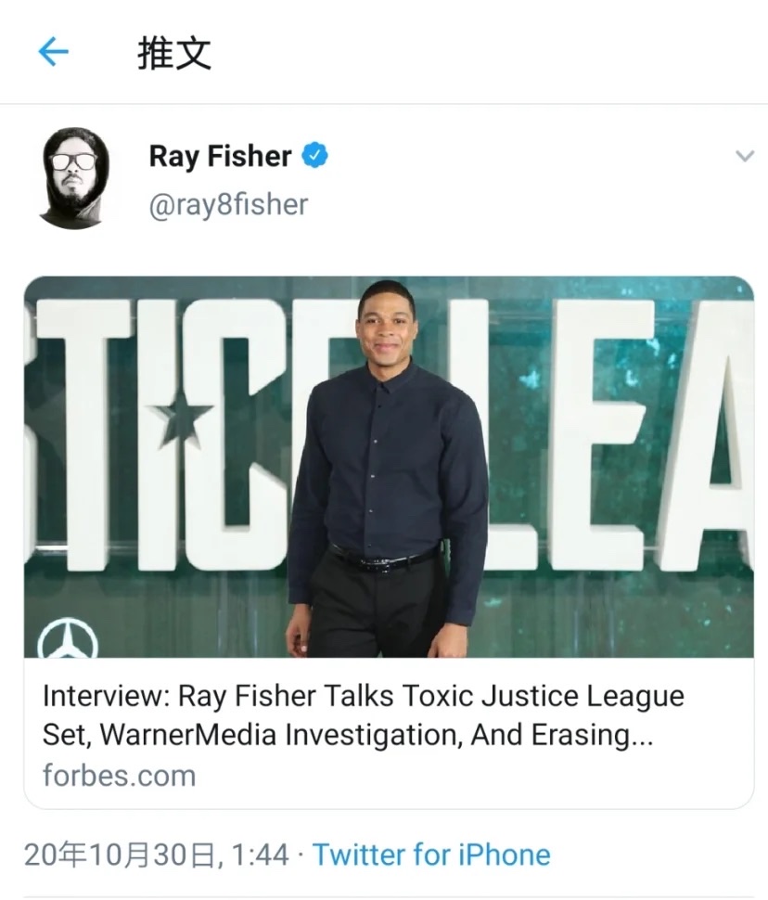
Task: Open the Twitter for iPhone source link
Action: click(x=431, y=855)
